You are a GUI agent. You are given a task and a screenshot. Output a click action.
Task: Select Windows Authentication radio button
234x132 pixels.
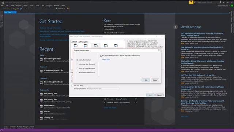[77, 73]
